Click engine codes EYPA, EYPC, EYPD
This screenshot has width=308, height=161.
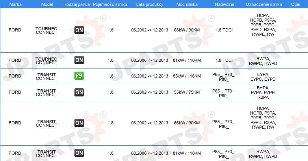click(263, 77)
